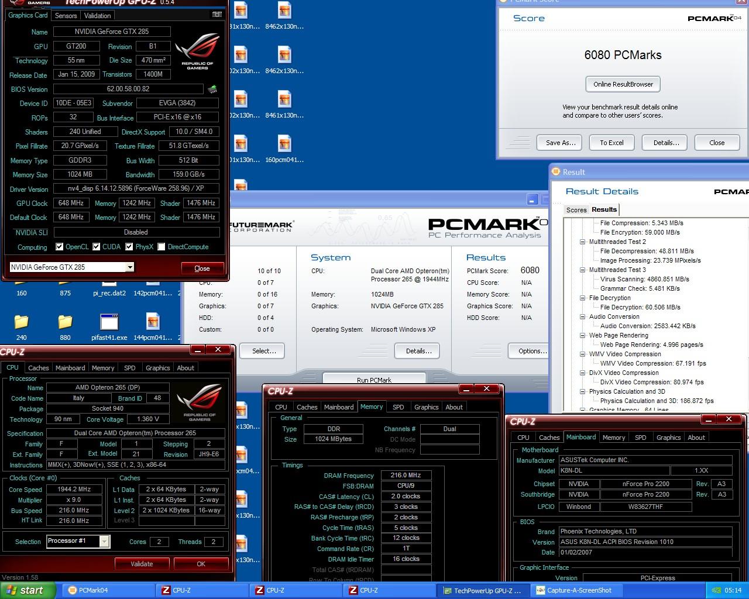Select the folder named 880 on desktop
The width and height of the screenshot is (749, 599).
[65, 327]
